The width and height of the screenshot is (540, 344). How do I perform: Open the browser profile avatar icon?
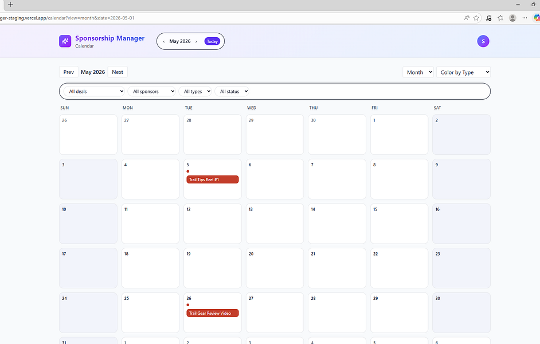[x=512, y=18]
